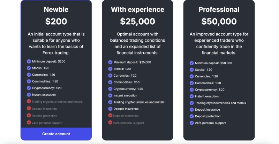The height and width of the screenshot is (144, 279).
Task: Select the Newbie plan heading
Action: pos(56,10)
